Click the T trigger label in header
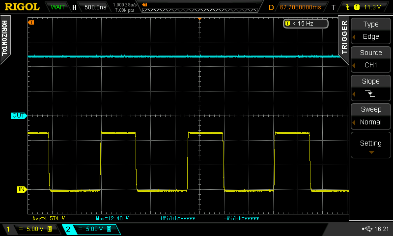 tap(334, 7)
